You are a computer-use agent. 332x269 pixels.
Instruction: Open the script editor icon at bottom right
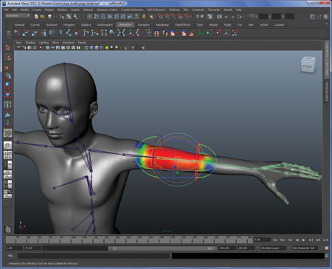click(327, 256)
